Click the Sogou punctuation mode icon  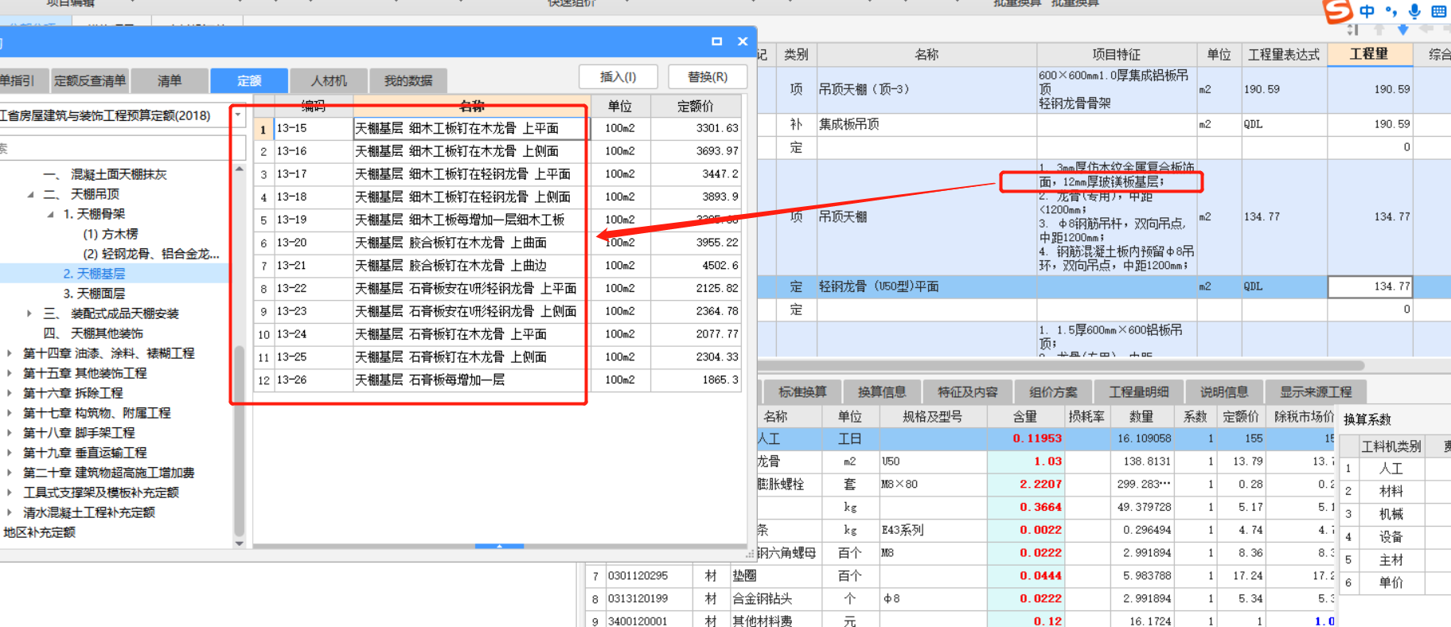1391,11
